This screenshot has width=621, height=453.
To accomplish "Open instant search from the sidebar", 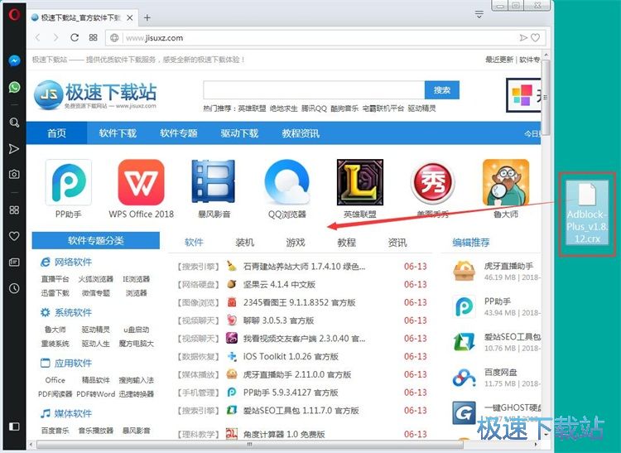I will (x=14, y=123).
